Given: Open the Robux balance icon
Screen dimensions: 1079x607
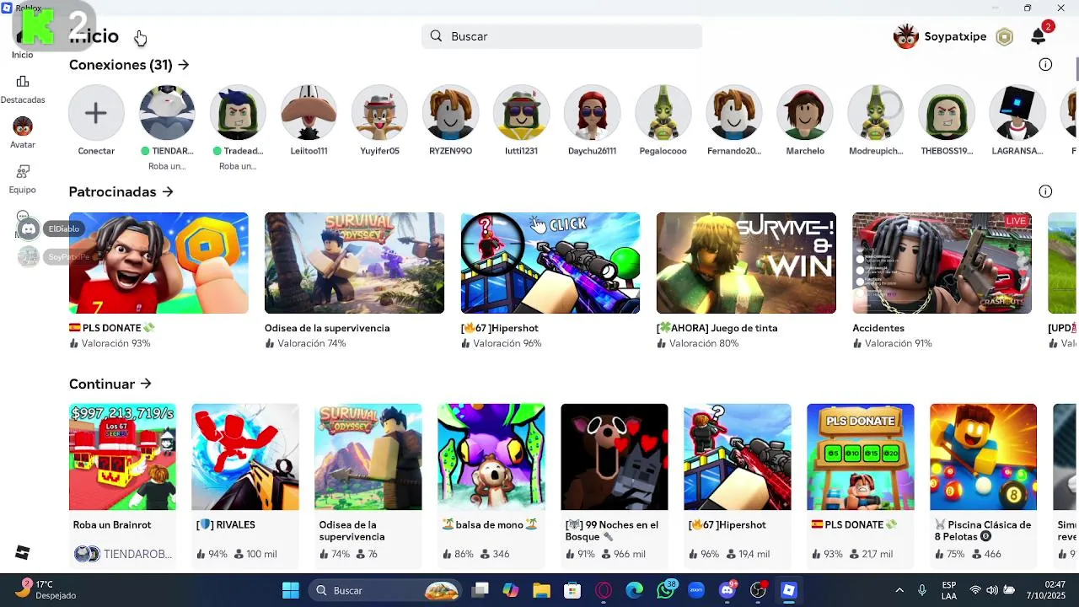Looking at the screenshot, I should pyautogui.click(x=1004, y=37).
